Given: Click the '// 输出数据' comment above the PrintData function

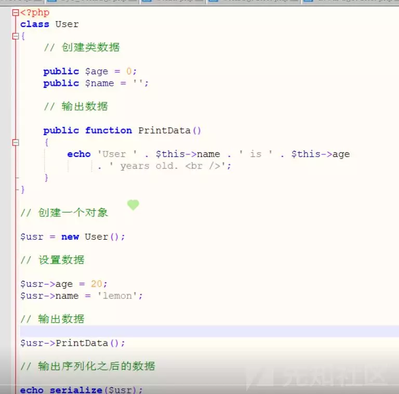Looking at the screenshot, I should 76,107.
